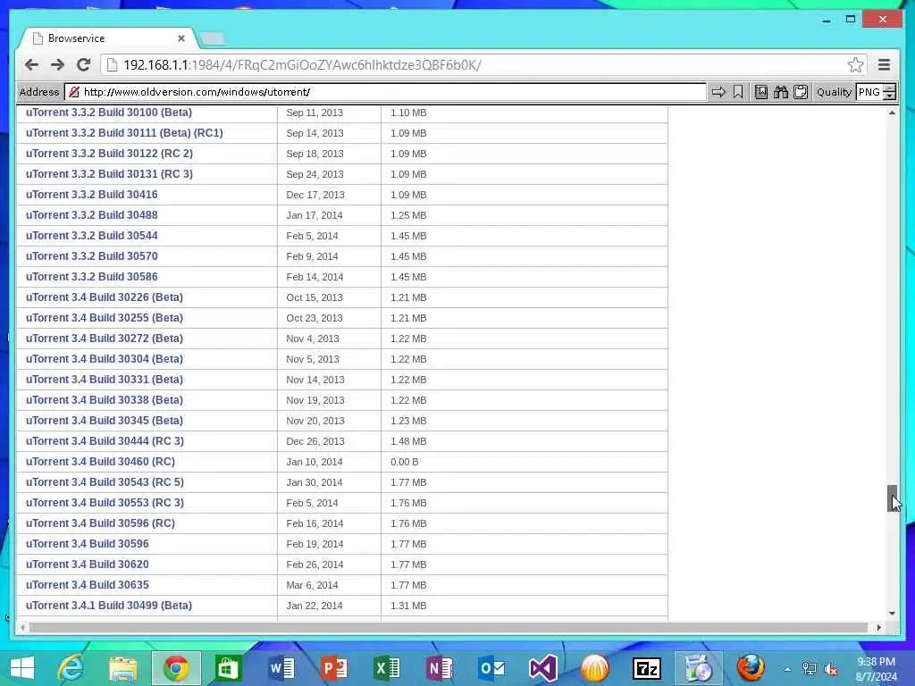The image size is (915, 686).
Task: Close the Browservice tab
Action: (180, 38)
